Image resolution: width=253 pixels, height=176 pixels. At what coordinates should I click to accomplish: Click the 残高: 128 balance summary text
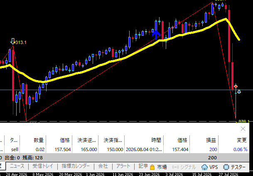[32, 158]
